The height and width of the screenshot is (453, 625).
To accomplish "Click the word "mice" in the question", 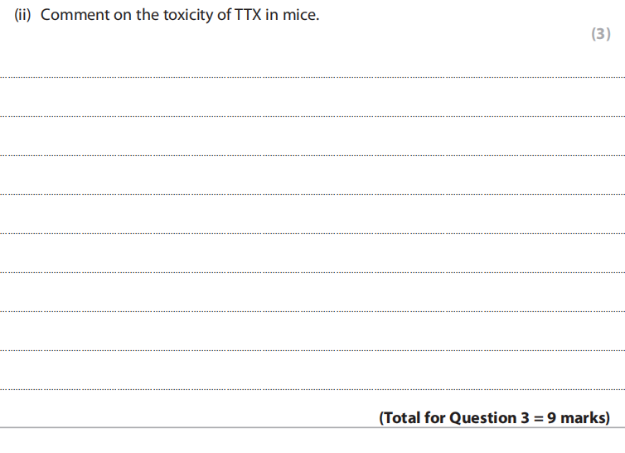I will click(301, 16).
